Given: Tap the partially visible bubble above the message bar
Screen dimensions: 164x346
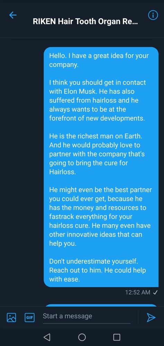Looking at the screenshot, I should (101, 305).
